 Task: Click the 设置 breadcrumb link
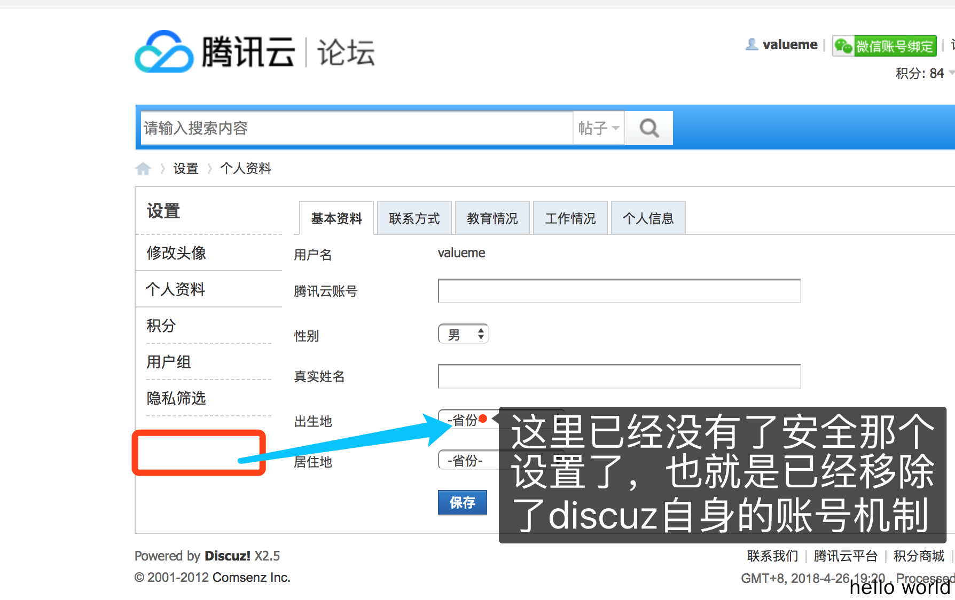(x=186, y=169)
